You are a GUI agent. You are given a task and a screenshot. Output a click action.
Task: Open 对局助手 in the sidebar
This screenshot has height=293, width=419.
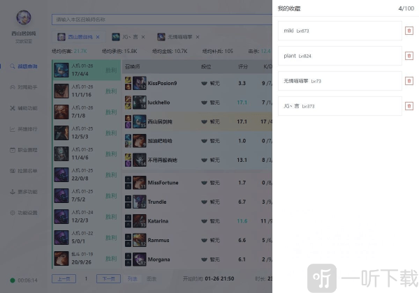(x=24, y=87)
